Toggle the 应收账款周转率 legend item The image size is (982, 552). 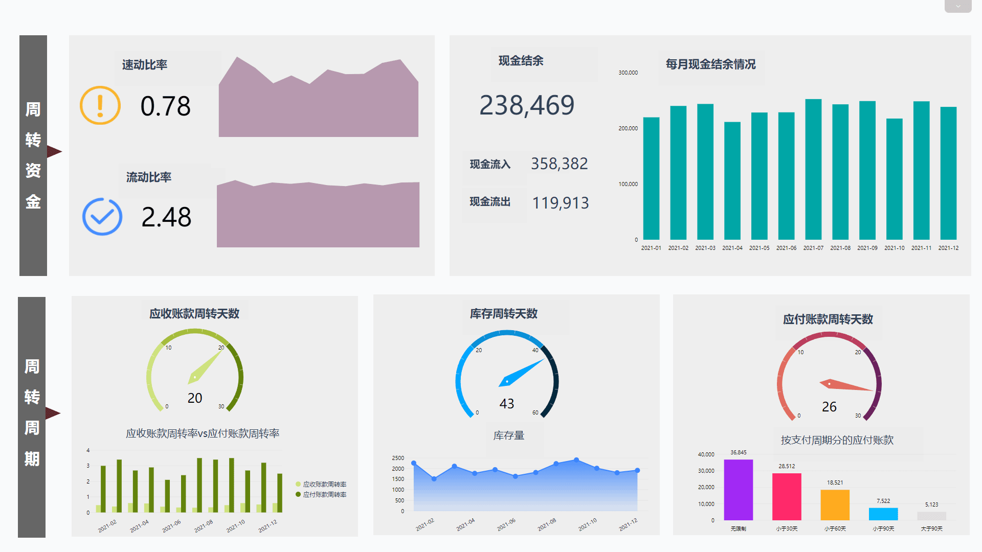(x=321, y=484)
